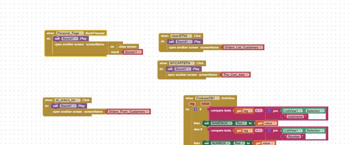
Task: Open the equals operator dropdown in first compare
Action: pos(259,111)
